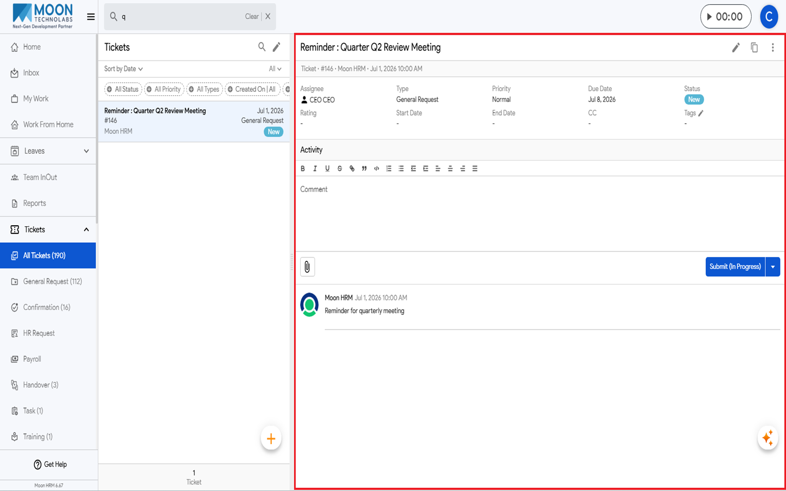Viewport: 786px width, 491px height.
Task: Copy the ticket using the duplicate icon
Action: 754,47
